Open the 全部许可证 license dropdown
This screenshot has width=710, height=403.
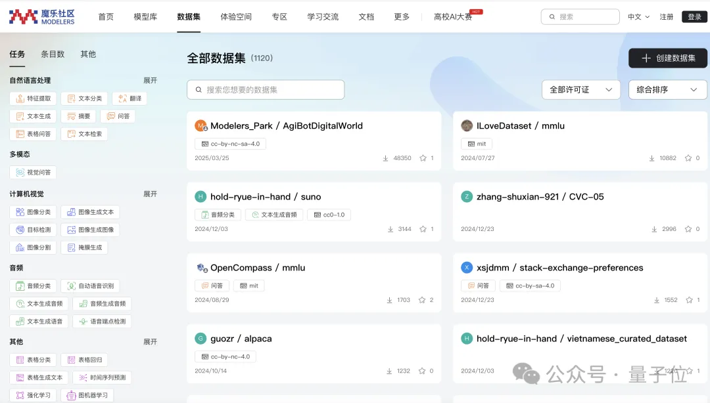[x=580, y=89]
